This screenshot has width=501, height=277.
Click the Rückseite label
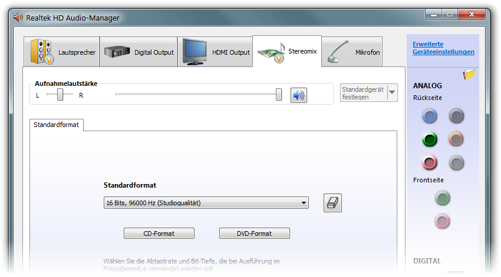(427, 98)
